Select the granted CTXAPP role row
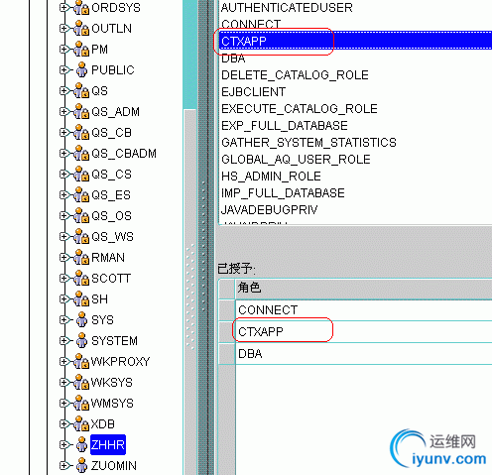The image size is (492, 475). pos(364,332)
